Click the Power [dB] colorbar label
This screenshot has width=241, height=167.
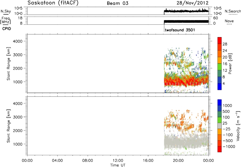230,64
